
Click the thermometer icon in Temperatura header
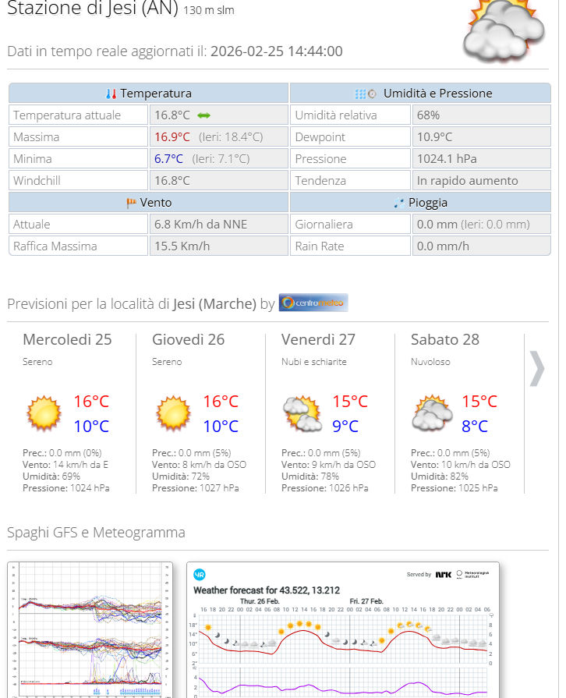point(111,94)
